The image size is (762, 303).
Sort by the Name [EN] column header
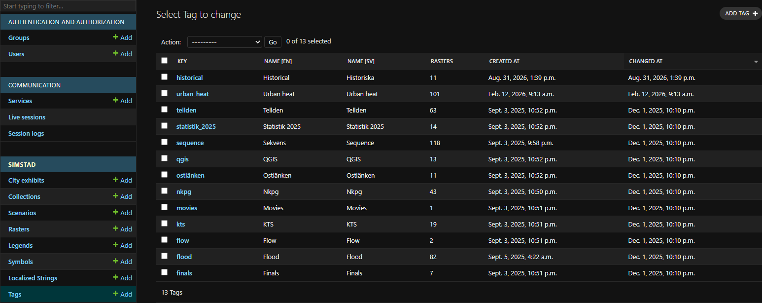pyautogui.click(x=278, y=61)
